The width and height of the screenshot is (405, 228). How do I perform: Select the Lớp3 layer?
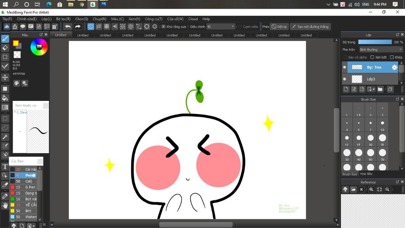(x=370, y=79)
